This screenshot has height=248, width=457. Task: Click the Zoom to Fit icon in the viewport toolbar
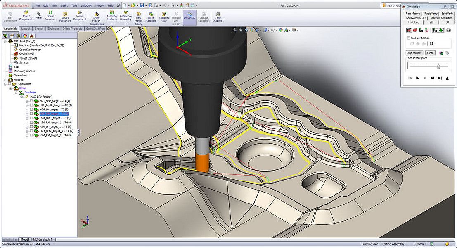[x=235, y=30]
